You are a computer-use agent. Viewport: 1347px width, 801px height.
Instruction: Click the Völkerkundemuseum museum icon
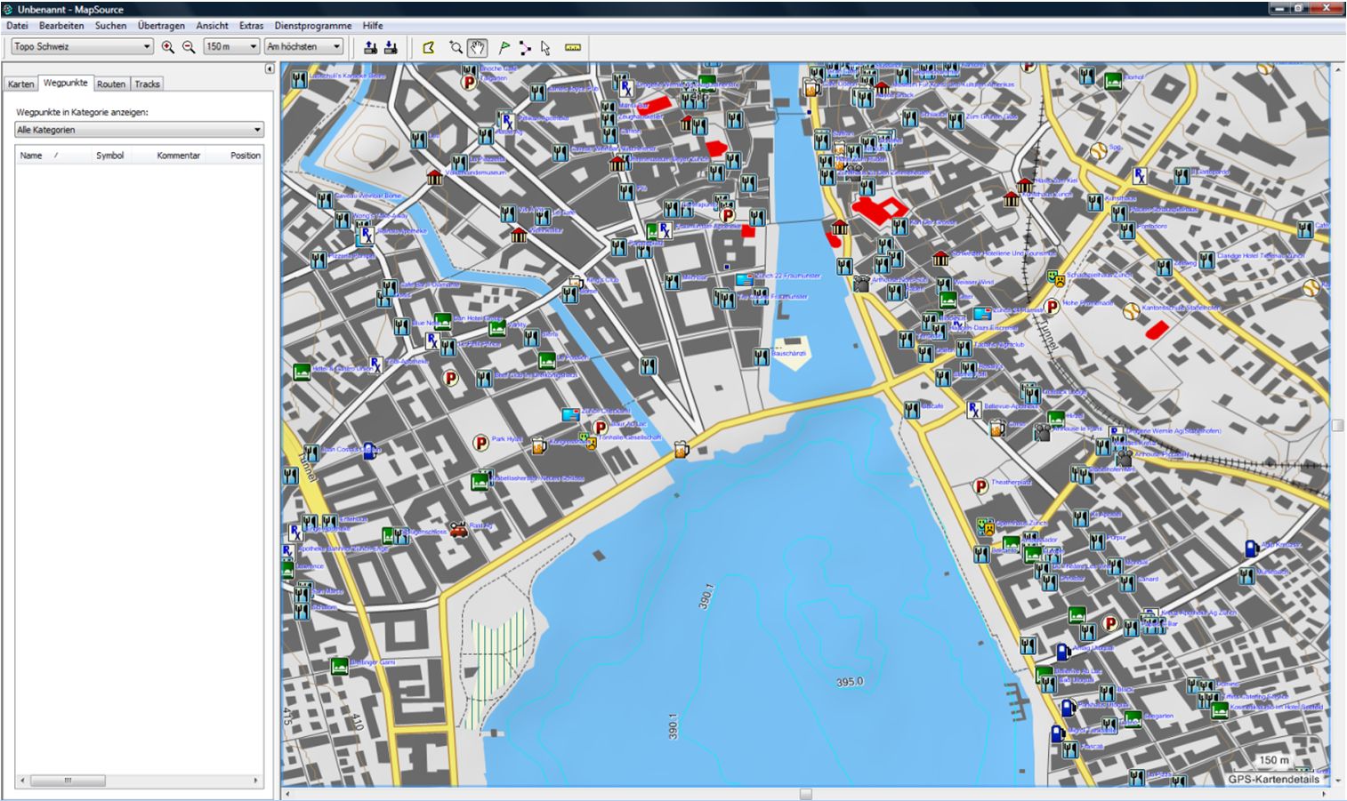pyautogui.click(x=434, y=177)
